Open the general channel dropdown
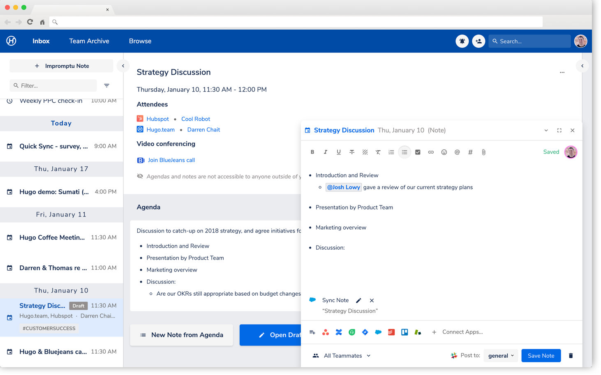The image size is (601, 375). click(501, 356)
